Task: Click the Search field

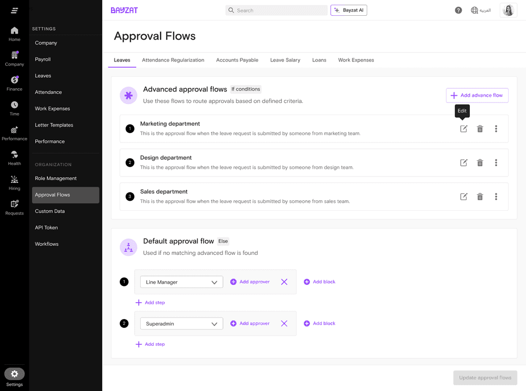Action: pos(276,10)
